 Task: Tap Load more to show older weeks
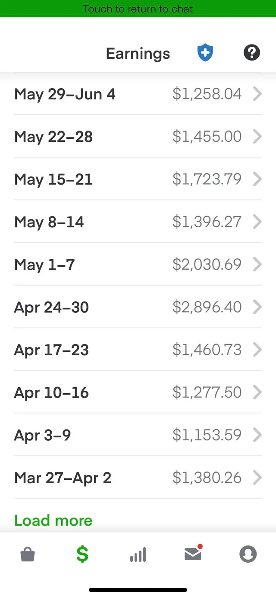53,520
